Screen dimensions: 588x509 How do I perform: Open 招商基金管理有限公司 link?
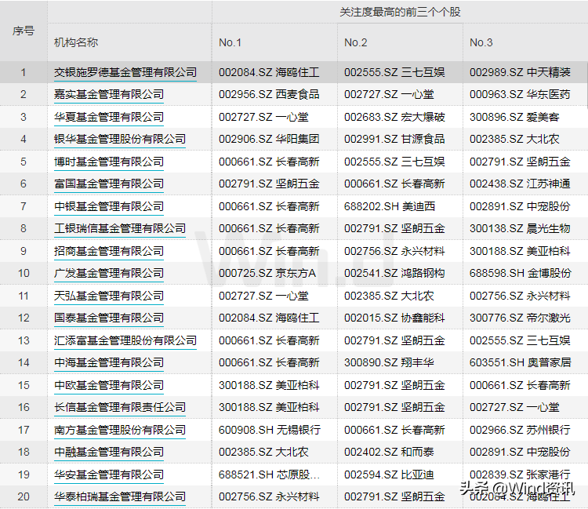click(x=109, y=251)
